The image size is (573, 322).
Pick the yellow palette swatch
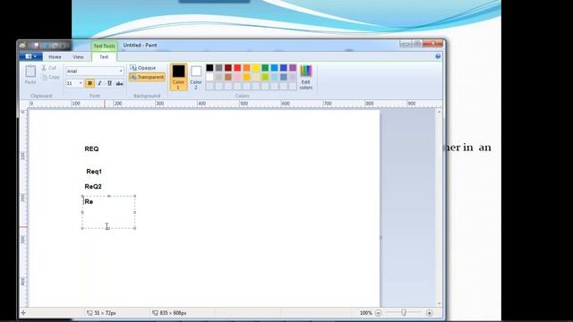coord(256,68)
